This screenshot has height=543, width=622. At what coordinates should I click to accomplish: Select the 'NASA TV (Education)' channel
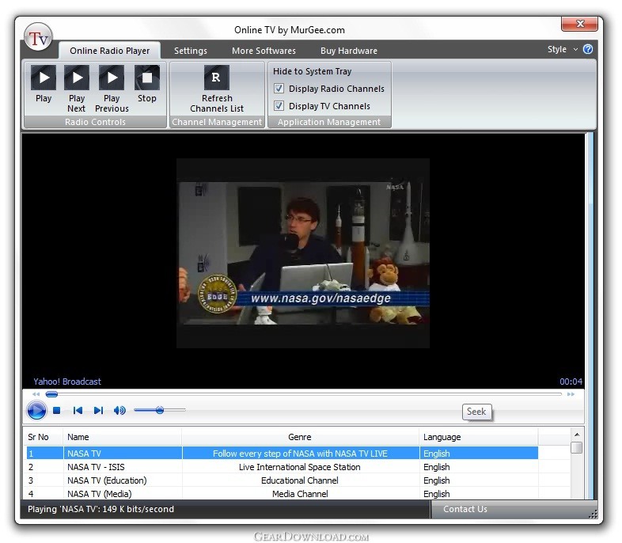click(282, 480)
